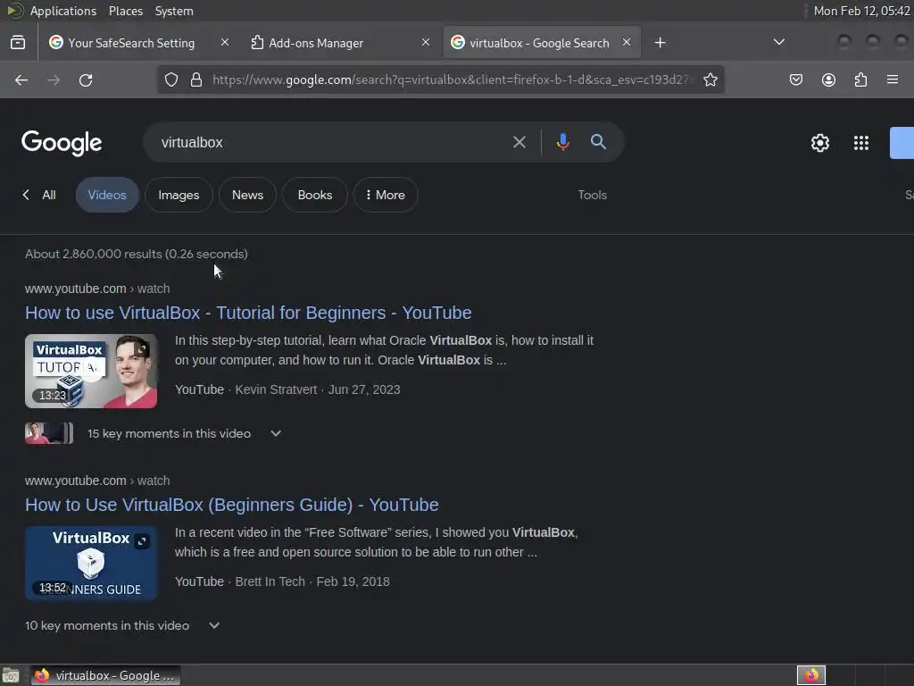Click the Mon Feb 12 clock
This screenshot has height=686, width=914.
click(861, 11)
